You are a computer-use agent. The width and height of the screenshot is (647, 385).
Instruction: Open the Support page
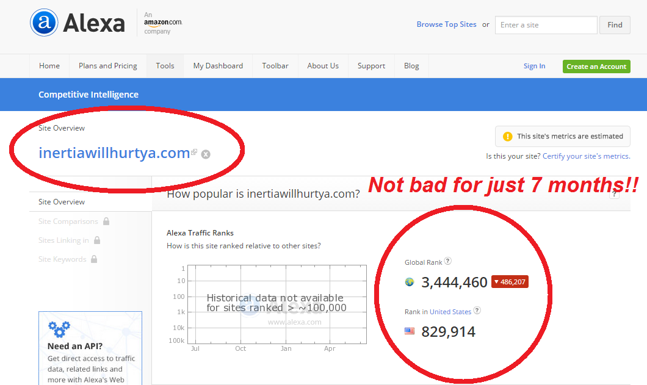coord(371,66)
